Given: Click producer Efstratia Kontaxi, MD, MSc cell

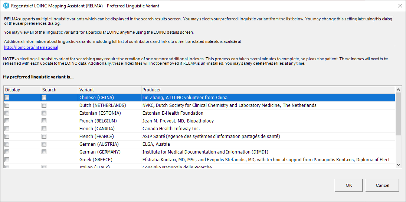Looking at the screenshot, I should point(268,159).
